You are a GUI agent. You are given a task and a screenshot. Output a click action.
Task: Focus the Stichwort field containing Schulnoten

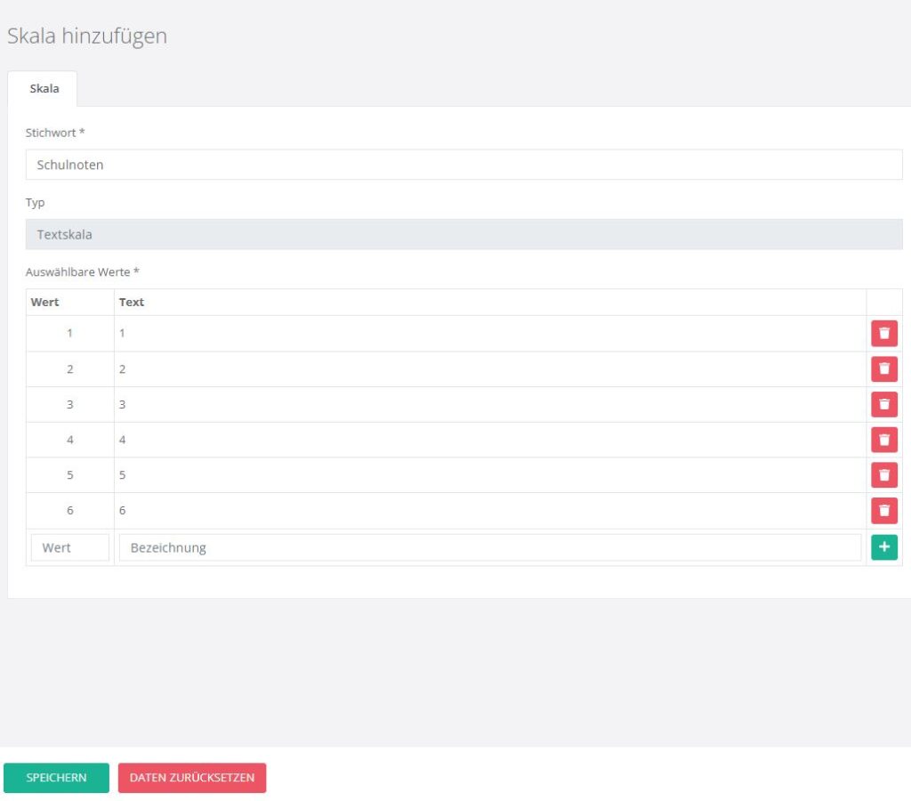click(464, 165)
